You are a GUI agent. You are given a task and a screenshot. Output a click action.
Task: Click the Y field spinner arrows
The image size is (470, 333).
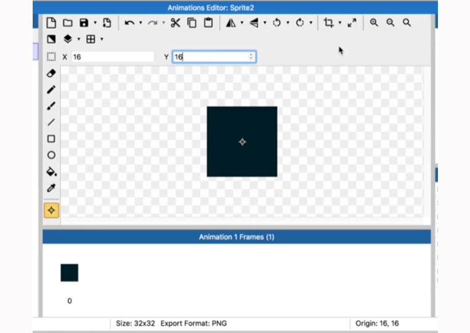(251, 57)
